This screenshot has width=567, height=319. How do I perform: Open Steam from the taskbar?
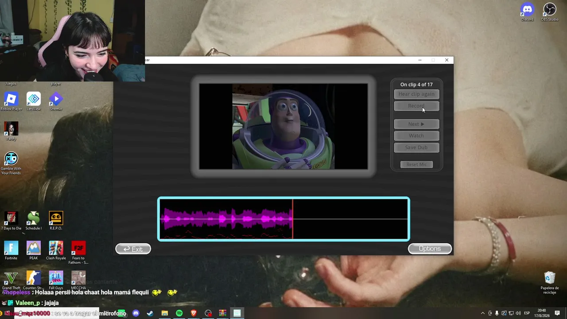[150, 313]
